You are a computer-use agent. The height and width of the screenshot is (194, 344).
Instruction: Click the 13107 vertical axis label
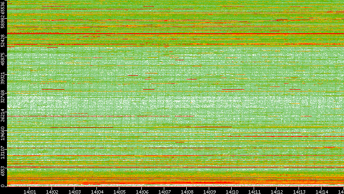click(x=2, y=152)
